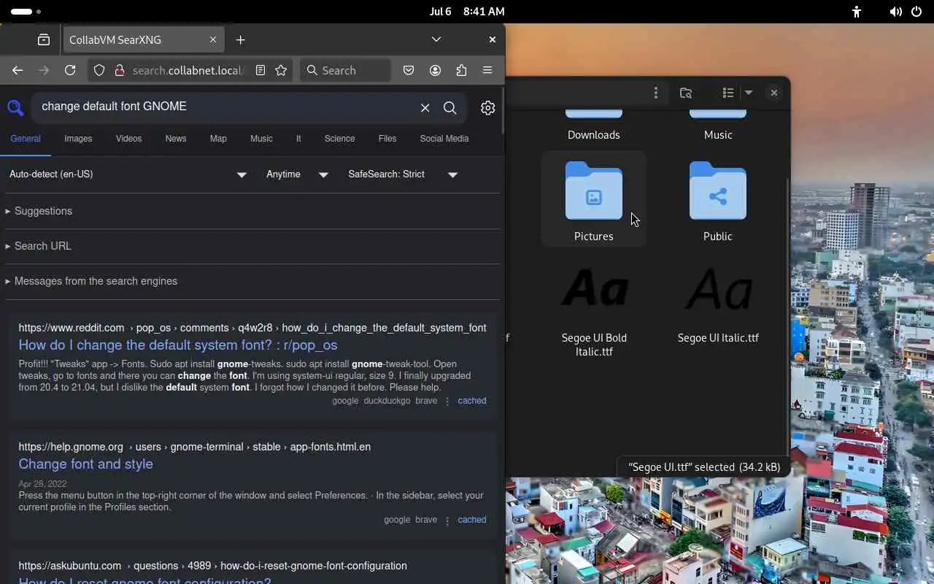The width and height of the screenshot is (934, 584).
Task: Open SearXNG preferences gear
Action: pos(488,108)
